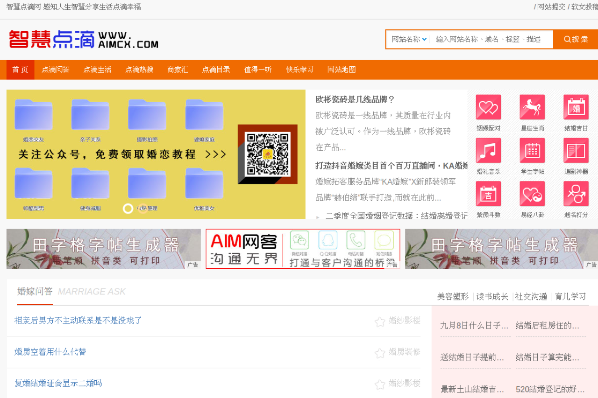Open question 婚房空着用什么代替
Image resolution: width=598 pixels, height=398 pixels.
(x=50, y=352)
